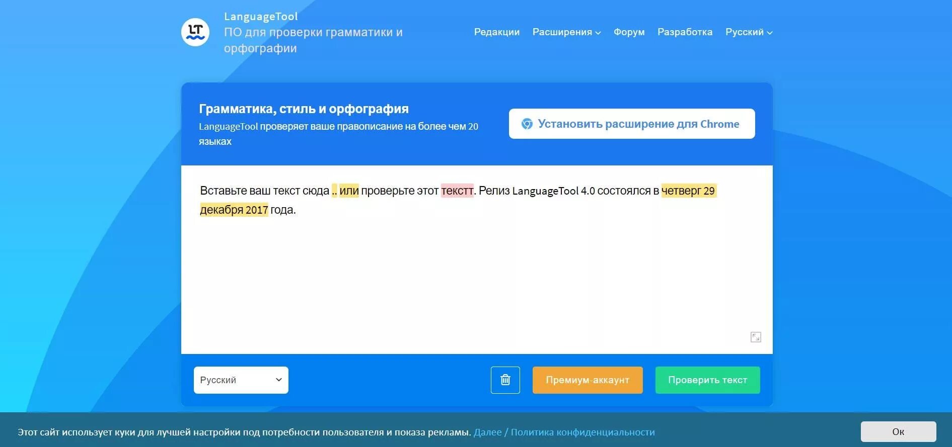Open the Разработка page

[685, 32]
